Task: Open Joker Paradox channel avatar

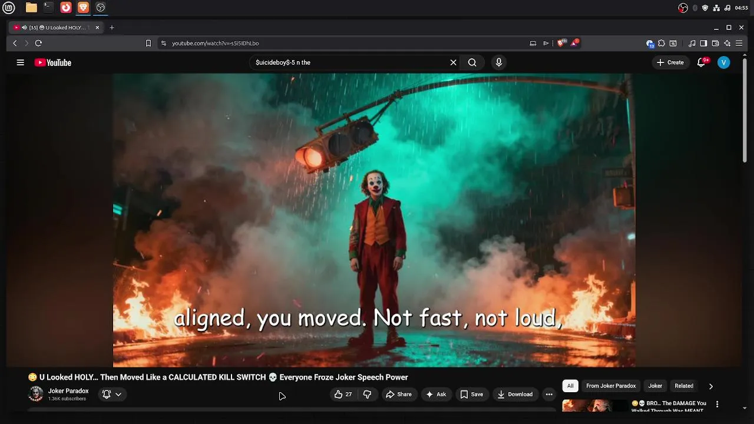Action: 36,394
